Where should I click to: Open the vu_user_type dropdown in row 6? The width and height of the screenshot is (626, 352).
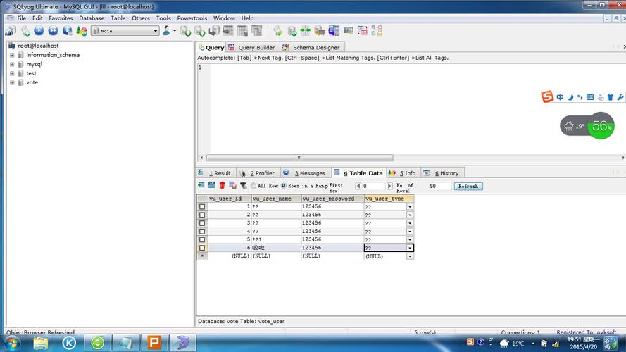410,248
